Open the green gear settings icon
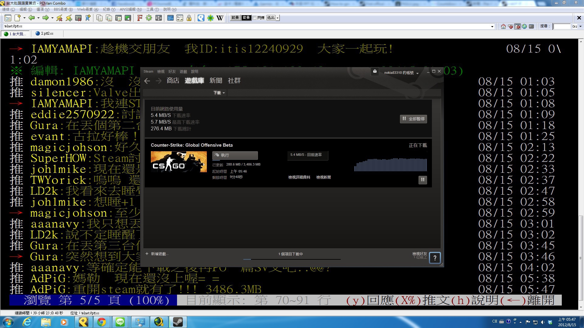 (x=149, y=18)
